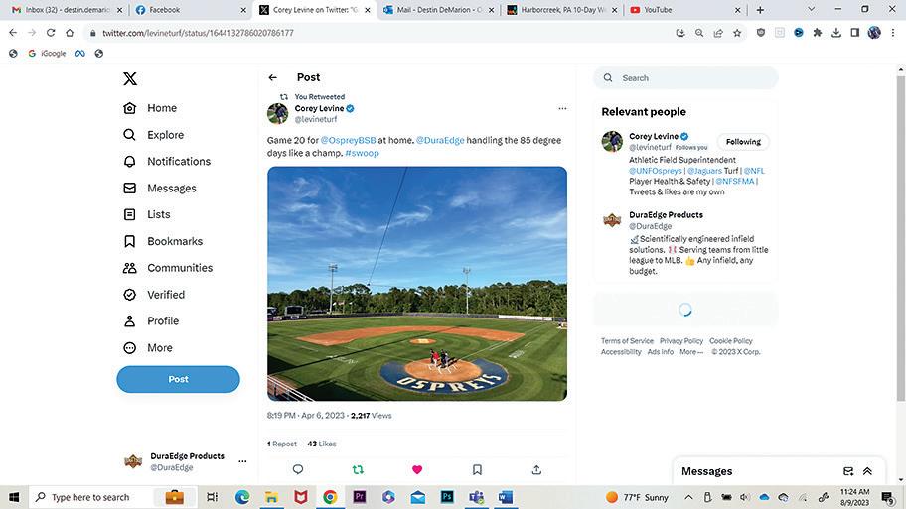Go back using the Post arrow

[x=273, y=77]
